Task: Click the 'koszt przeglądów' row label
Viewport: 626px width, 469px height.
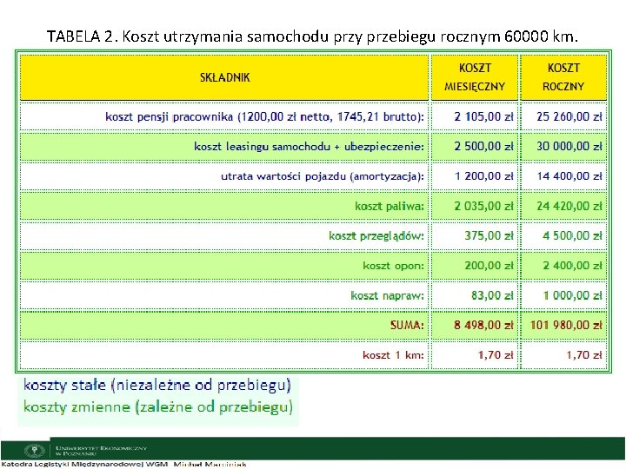Action: [376, 236]
